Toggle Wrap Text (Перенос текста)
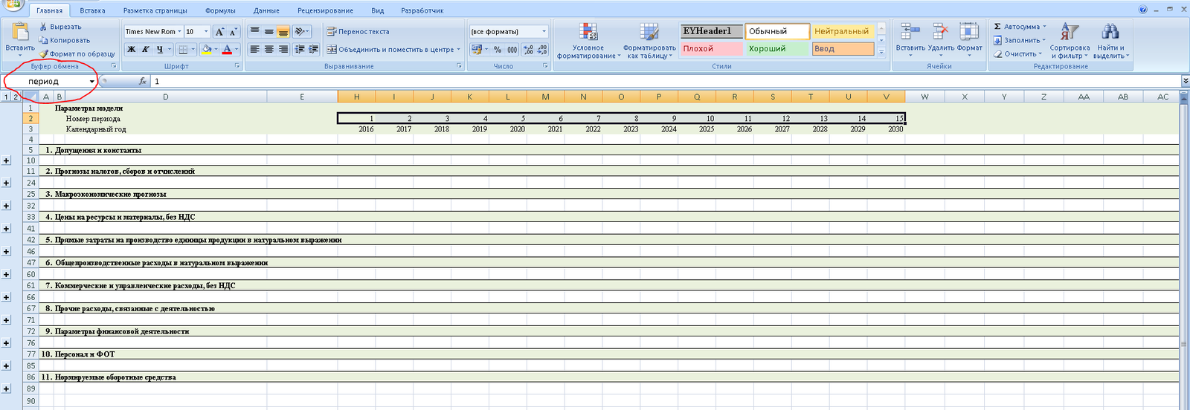The width and height of the screenshot is (1190, 410). pos(358,32)
